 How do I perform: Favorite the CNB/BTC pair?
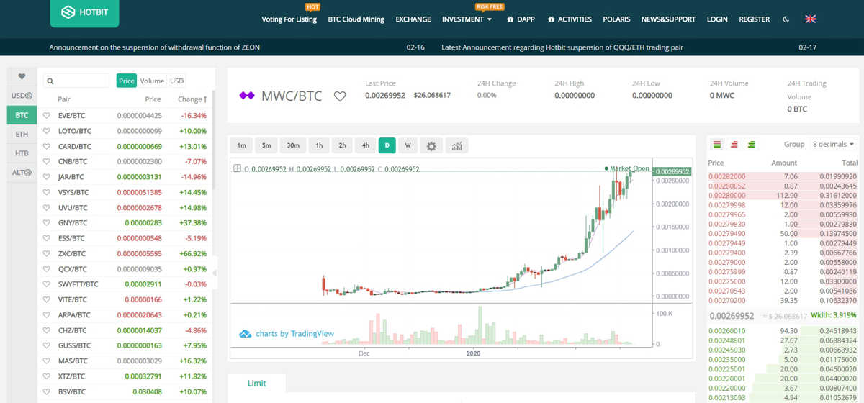pos(47,161)
